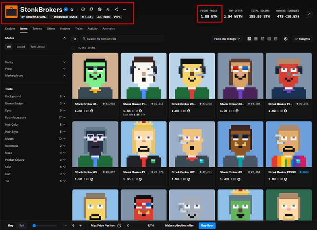
Task: Switch to Sell mode
Action: pyautogui.click(x=21, y=225)
